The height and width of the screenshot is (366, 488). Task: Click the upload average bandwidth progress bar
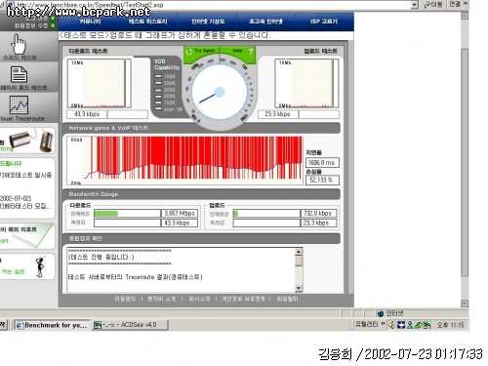click(x=266, y=214)
